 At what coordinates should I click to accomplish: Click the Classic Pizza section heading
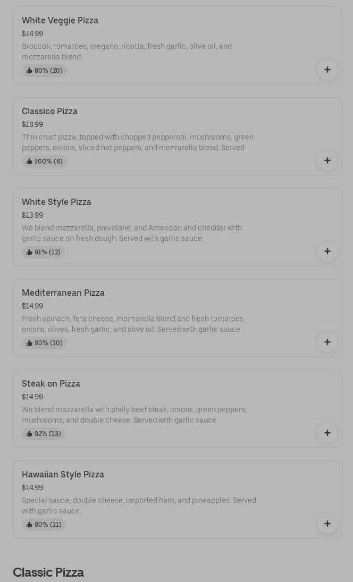pos(48,572)
